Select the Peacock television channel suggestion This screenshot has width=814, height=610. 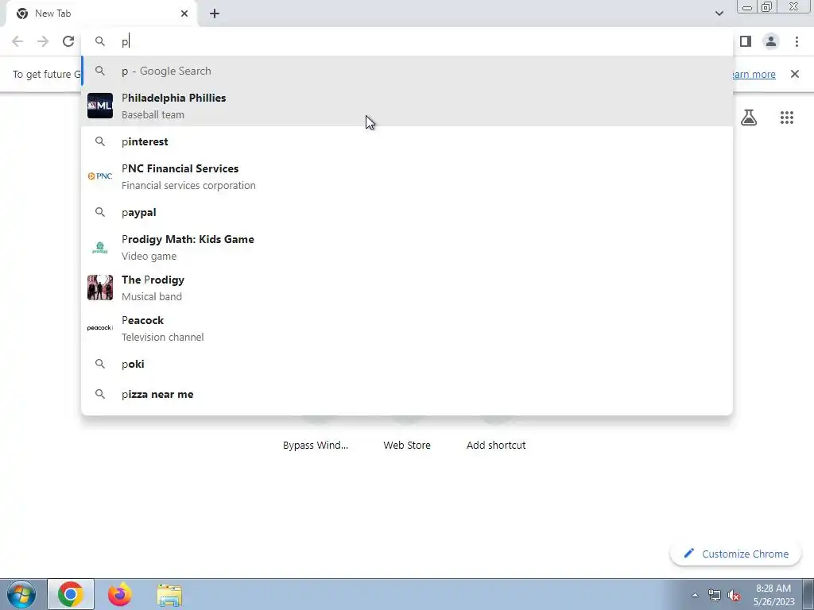point(407,328)
